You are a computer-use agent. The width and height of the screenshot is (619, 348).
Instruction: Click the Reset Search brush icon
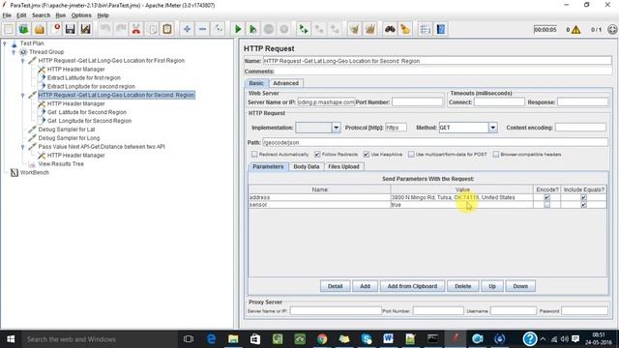(x=405, y=29)
